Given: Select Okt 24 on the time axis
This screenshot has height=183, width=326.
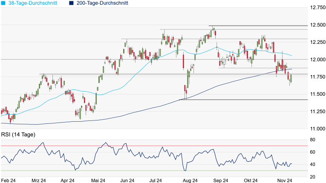Looking at the screenshot, I should (251, 180).
